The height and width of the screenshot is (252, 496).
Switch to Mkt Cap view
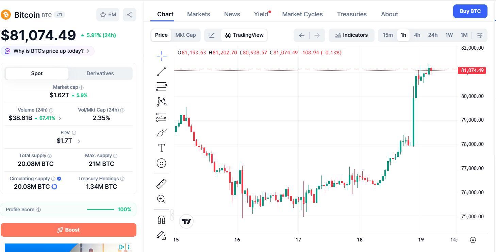point(185,35)
